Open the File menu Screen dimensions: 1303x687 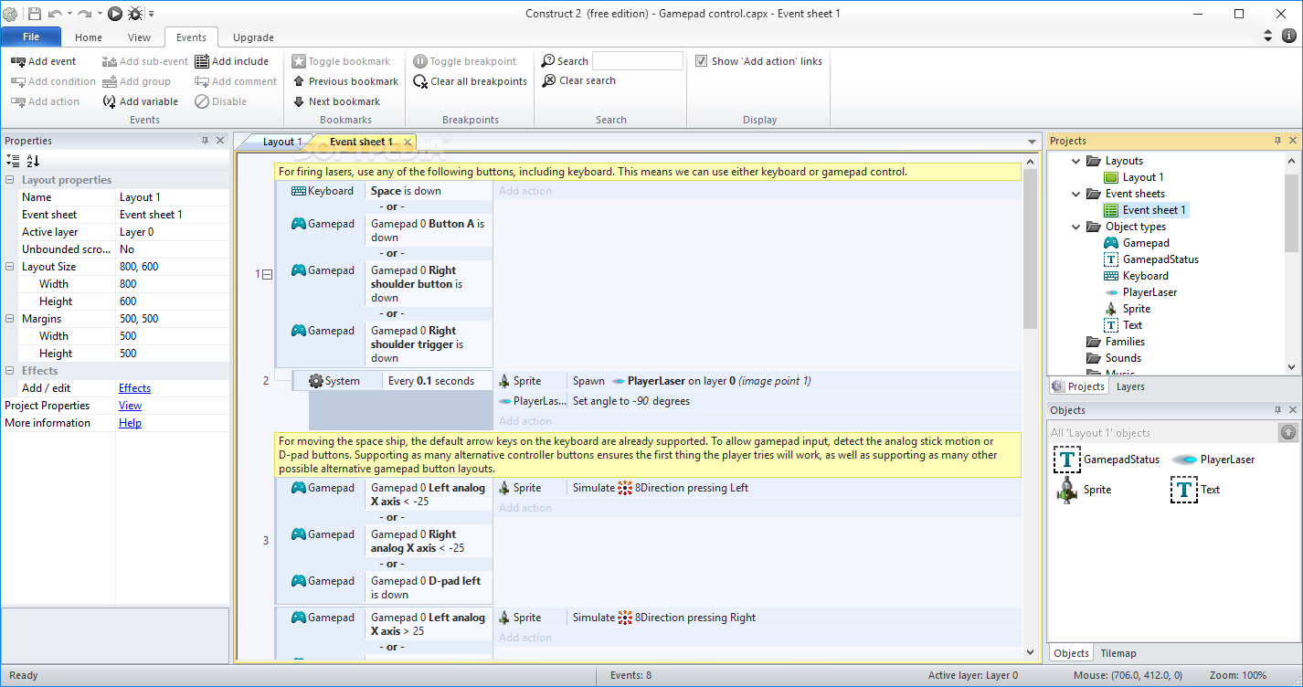tap(31, 37)
